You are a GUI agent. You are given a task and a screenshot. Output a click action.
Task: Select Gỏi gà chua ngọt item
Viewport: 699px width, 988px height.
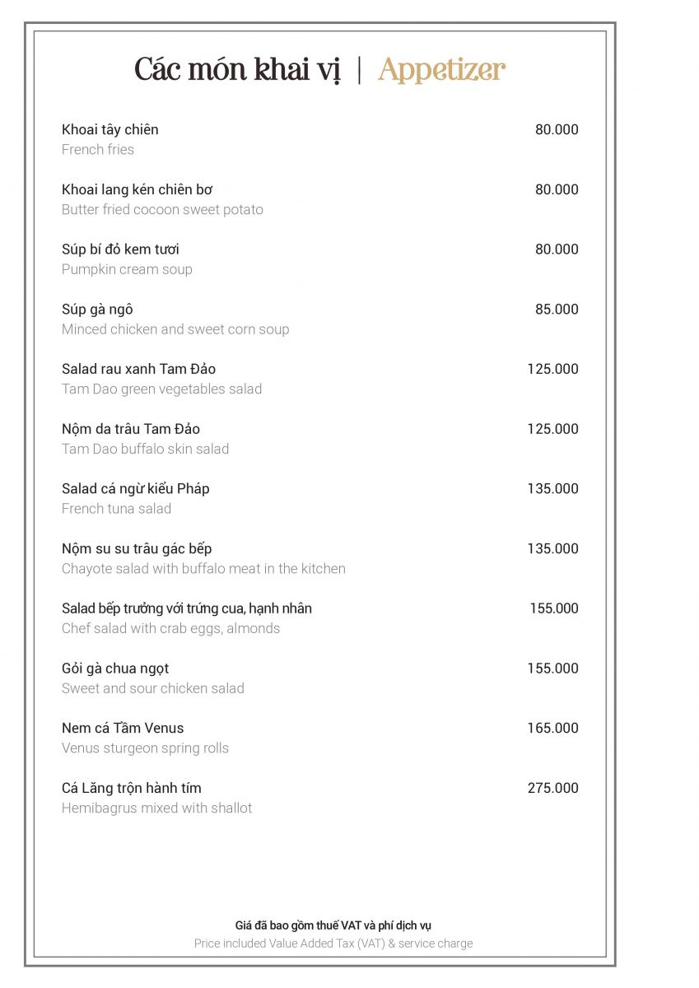pos(115,669)
